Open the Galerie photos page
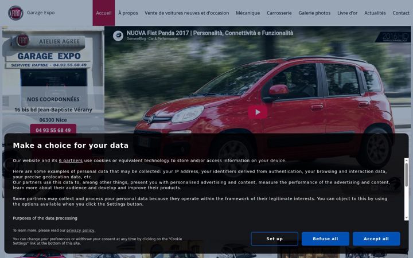The width and height of the screenshot is (413, 258). coord(314,13)
